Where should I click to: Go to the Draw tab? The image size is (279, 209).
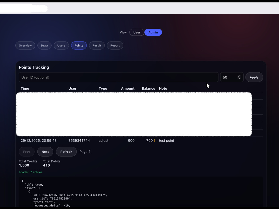pos(44,45)
